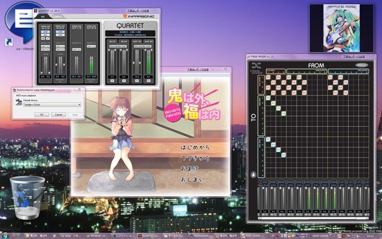Switch to the CONFIG tab in Quartet

(56, 17)
